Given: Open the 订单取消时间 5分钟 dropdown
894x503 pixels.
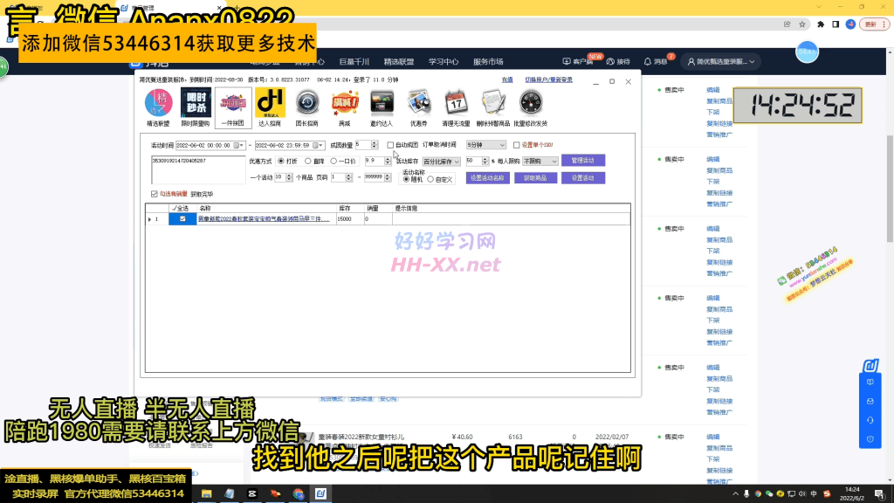Looking at the screenshot, I should click(485, 145).
